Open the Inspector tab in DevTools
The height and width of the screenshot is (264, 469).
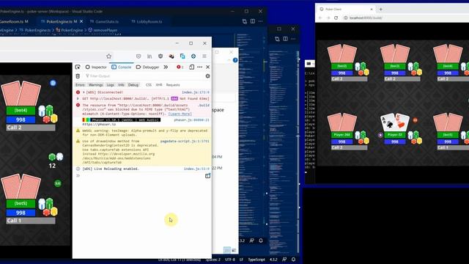[x=96, y=67]
